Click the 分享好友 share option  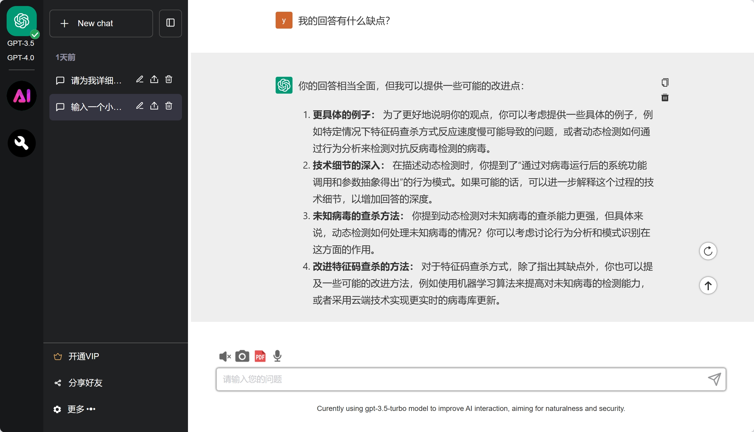[x=85, y=383]
